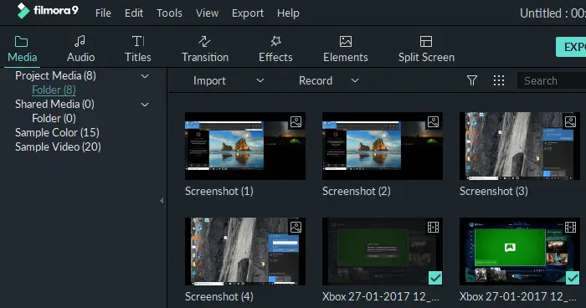Switch to the Audio tab
This screenshot has width=586, height=308.
click(80, 49)
